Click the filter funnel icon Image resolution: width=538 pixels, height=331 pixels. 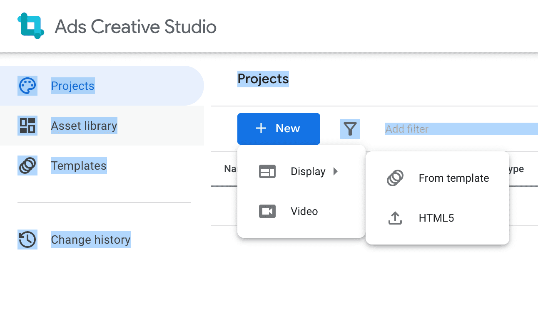pos(350,129)
